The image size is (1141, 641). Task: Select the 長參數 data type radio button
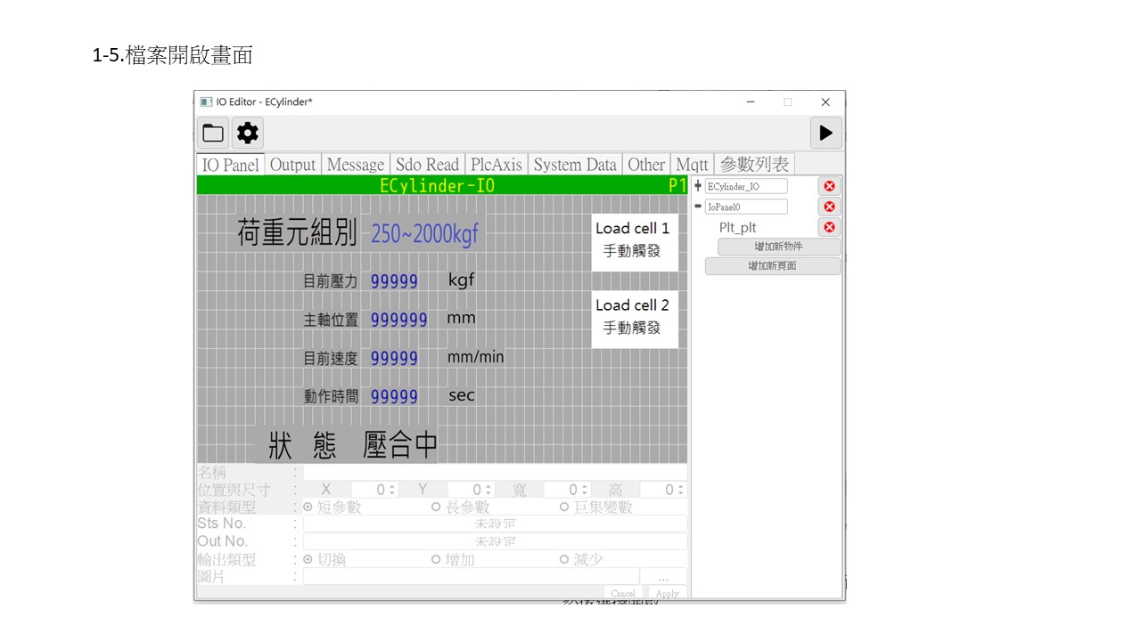click(437, 507)
